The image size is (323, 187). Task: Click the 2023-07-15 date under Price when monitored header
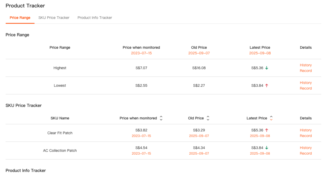coord(141,53)
